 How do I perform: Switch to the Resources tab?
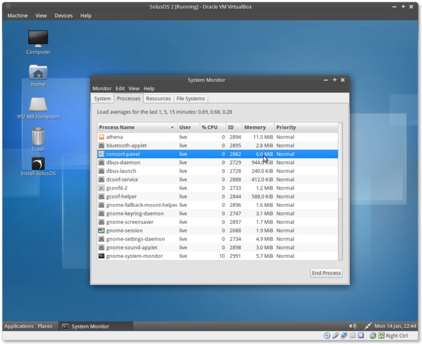(158, 99)
